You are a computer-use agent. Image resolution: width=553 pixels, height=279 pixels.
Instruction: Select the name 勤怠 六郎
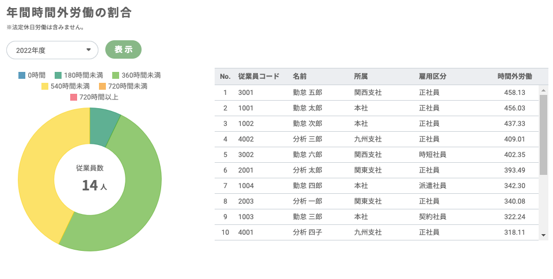tap(307, 155)
